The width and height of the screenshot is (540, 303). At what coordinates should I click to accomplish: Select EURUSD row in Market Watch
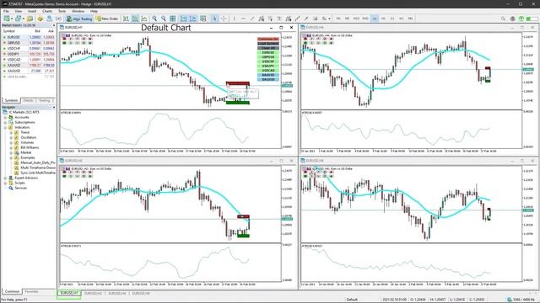28,37
